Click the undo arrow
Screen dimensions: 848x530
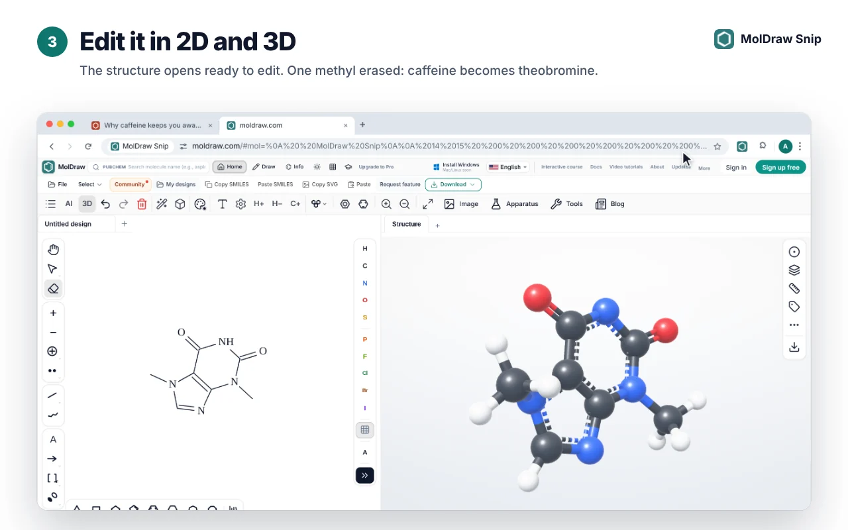[105, 204]
